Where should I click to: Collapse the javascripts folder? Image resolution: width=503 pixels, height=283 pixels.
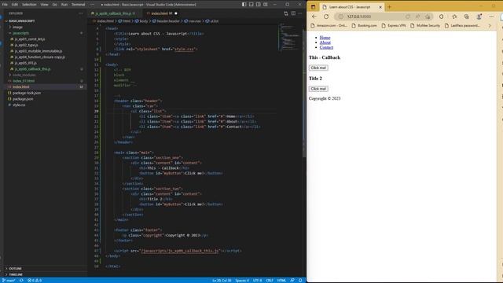(x=20, y=33)
